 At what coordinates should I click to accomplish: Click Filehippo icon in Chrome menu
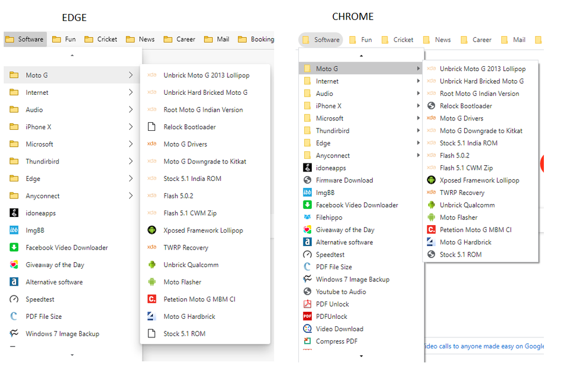point(307,217)
